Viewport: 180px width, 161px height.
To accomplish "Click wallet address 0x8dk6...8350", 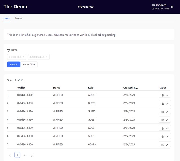I will [x=25, y=95].
